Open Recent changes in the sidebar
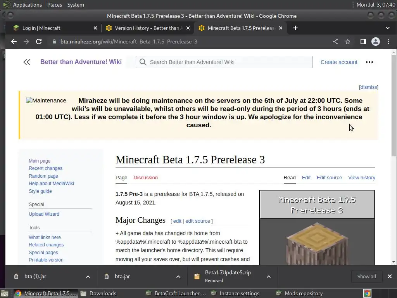The height and width of the screenshot is (298, 397). click(x=46, y=168)
